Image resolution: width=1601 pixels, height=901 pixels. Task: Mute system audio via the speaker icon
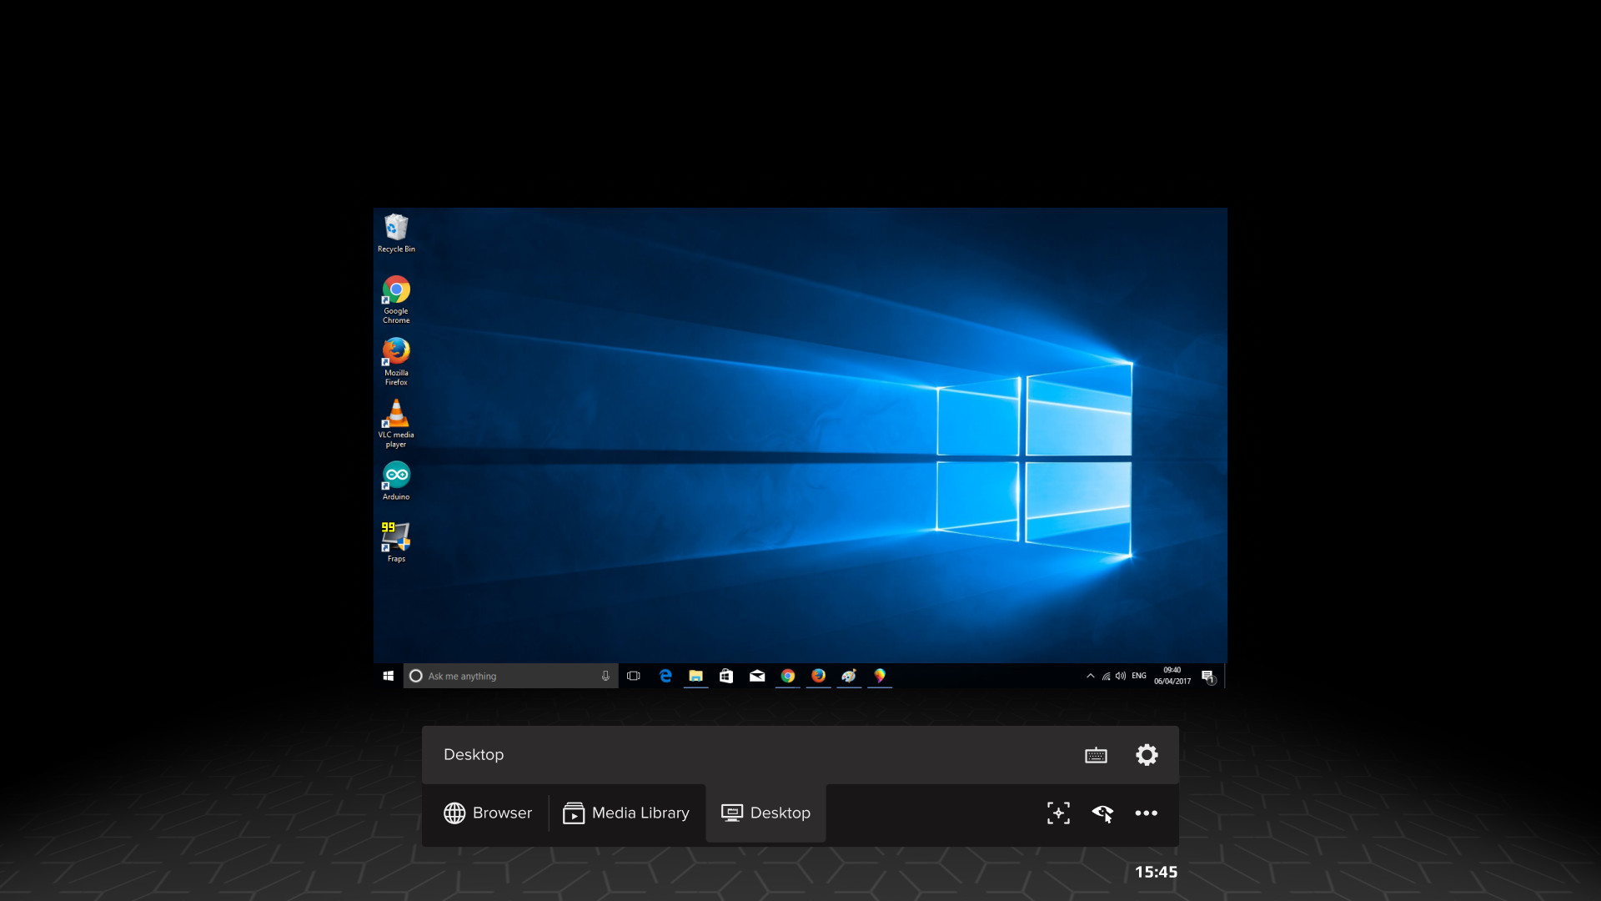tap(1120, 676)
